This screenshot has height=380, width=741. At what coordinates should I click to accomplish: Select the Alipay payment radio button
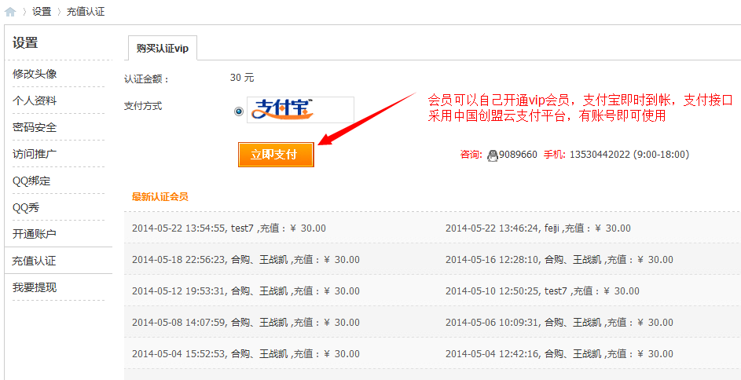(239, 111)
